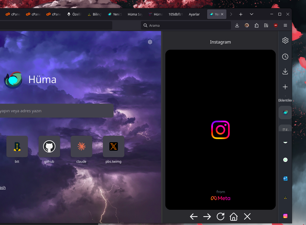Open the settings gear in the right sidebar strip

tap(285, 40)
